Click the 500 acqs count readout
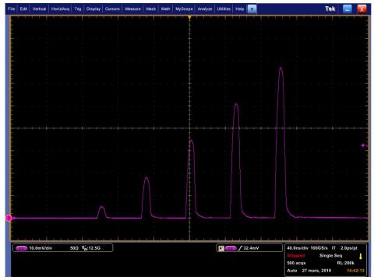The height and width of the screenshot is (280, 374). pos(296,263)
